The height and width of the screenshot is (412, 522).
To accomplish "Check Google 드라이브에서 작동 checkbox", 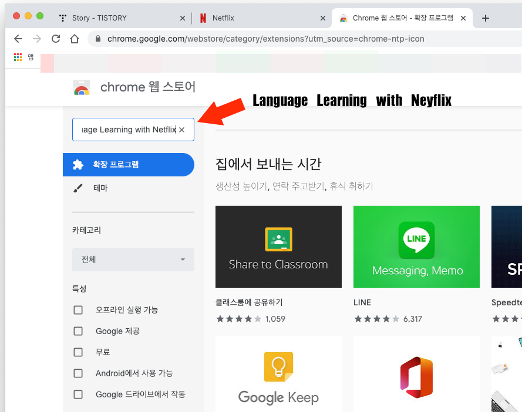I will (78, 394).
